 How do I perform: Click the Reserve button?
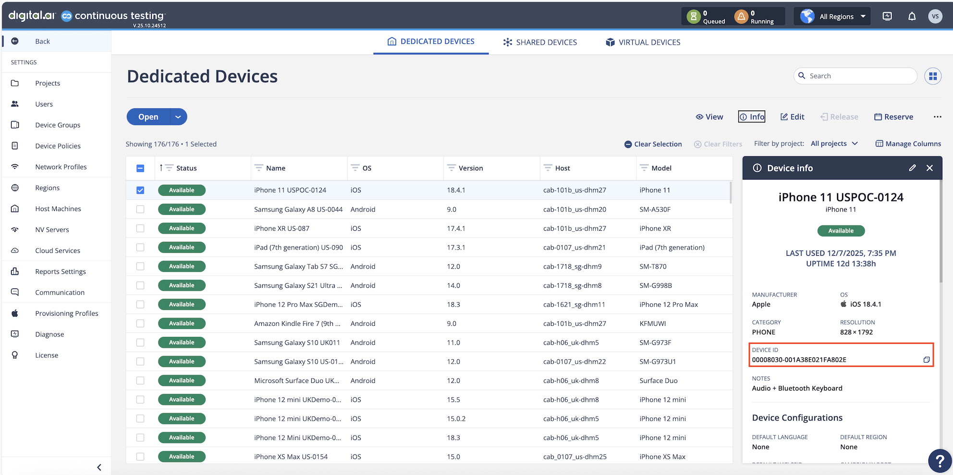click(893, 117)
